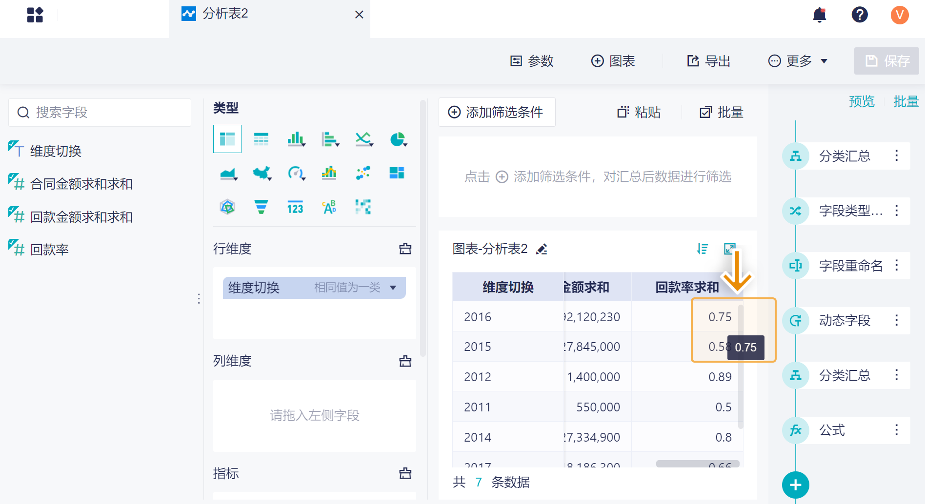Select the radar chart type
This screenshot has height=504, width=925.
227,207
